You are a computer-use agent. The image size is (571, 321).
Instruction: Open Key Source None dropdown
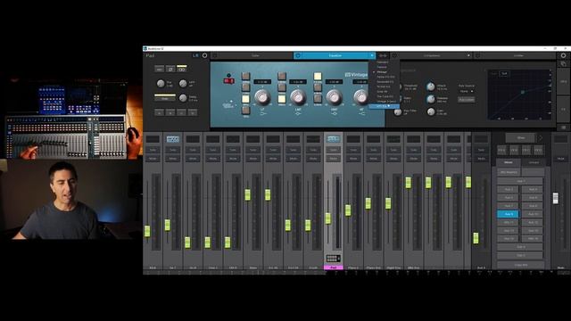(x=467, y=91)
